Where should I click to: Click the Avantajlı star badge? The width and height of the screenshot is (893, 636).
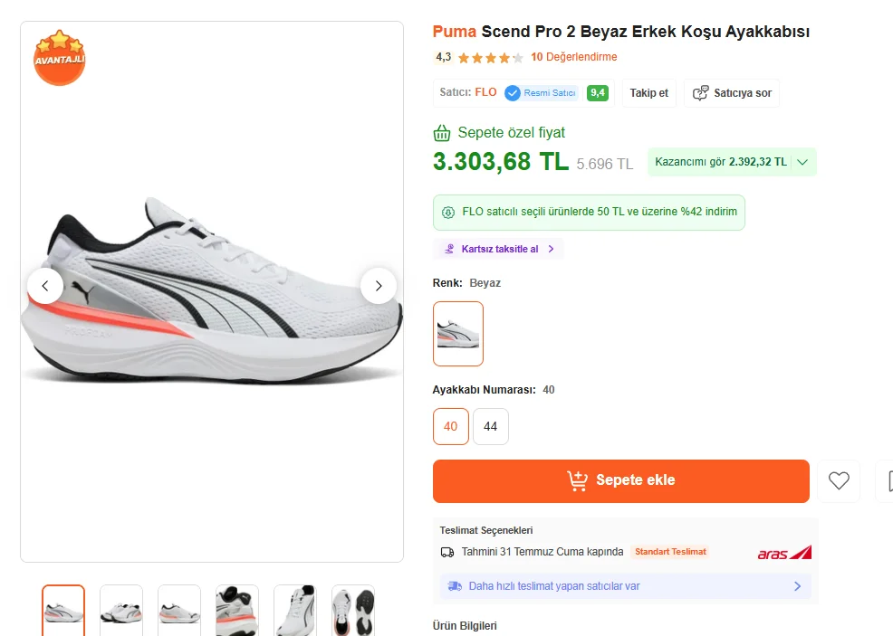(60, 58)
